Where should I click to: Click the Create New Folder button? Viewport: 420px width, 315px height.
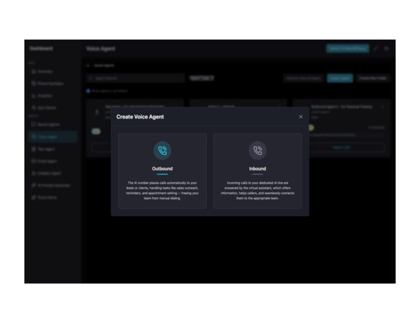[373, 78]
